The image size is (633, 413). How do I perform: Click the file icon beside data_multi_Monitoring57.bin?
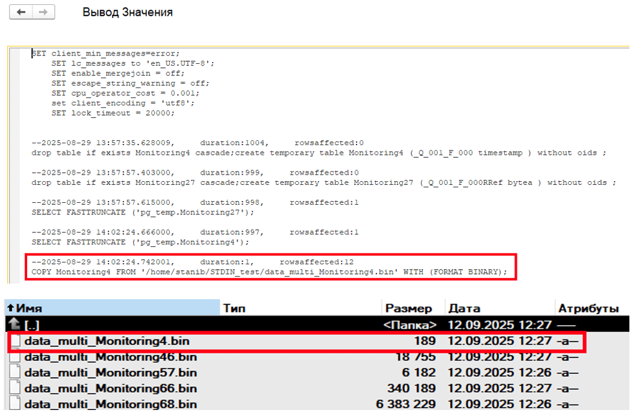(14, 373)
